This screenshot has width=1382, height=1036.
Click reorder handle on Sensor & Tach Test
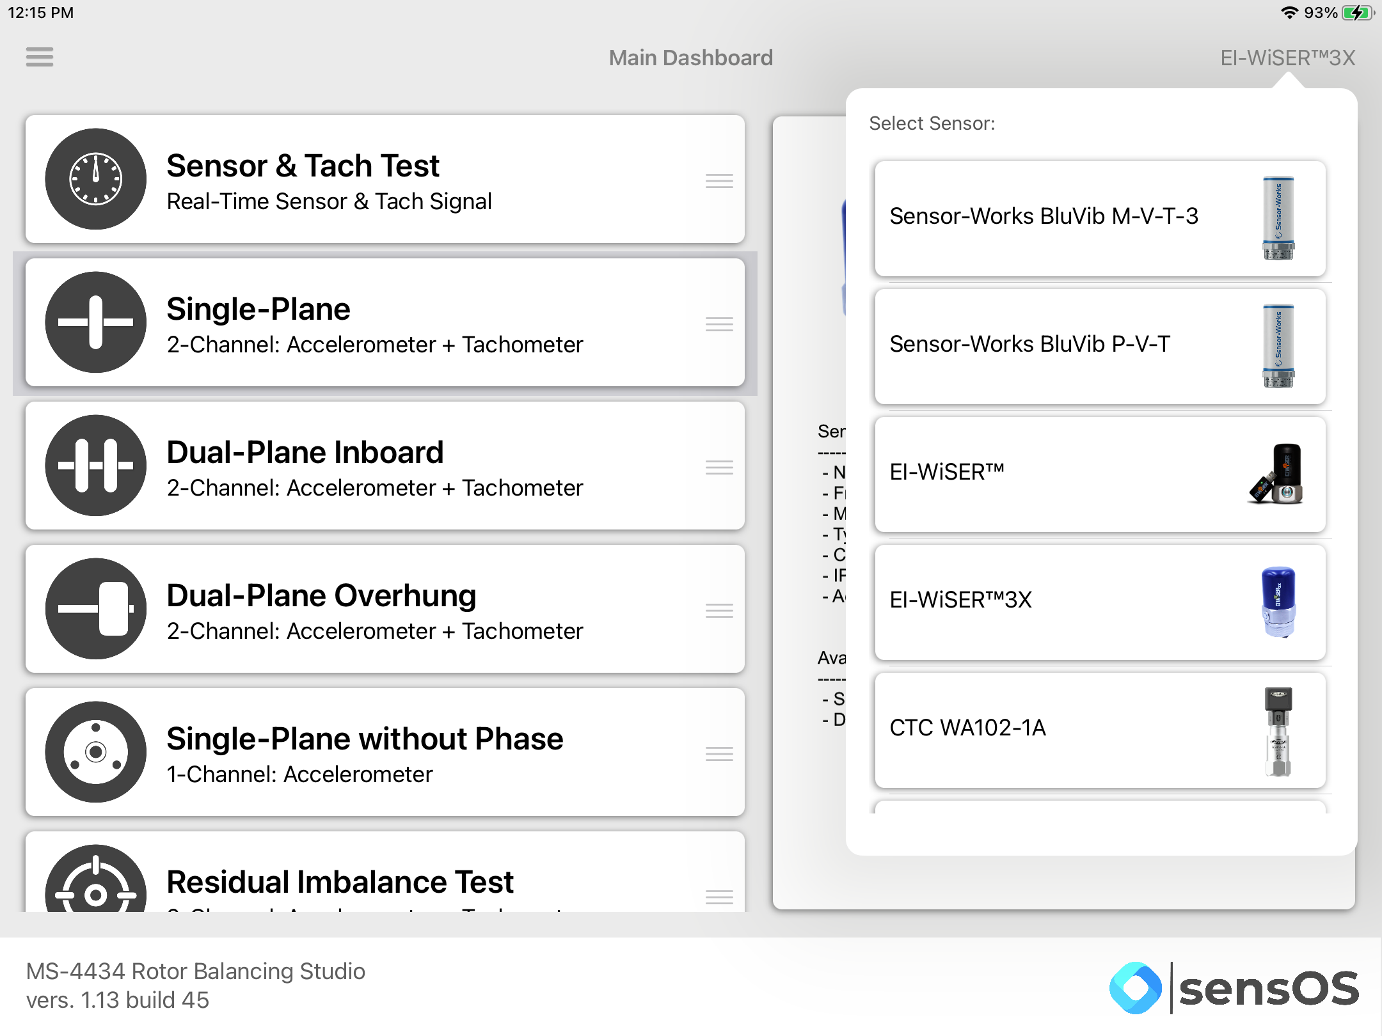[719, 181]
